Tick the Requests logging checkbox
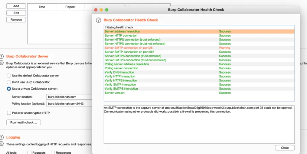 pyautogui.click(x=29, y=152)
